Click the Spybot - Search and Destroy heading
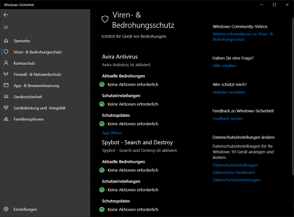 tap(137, 142)
